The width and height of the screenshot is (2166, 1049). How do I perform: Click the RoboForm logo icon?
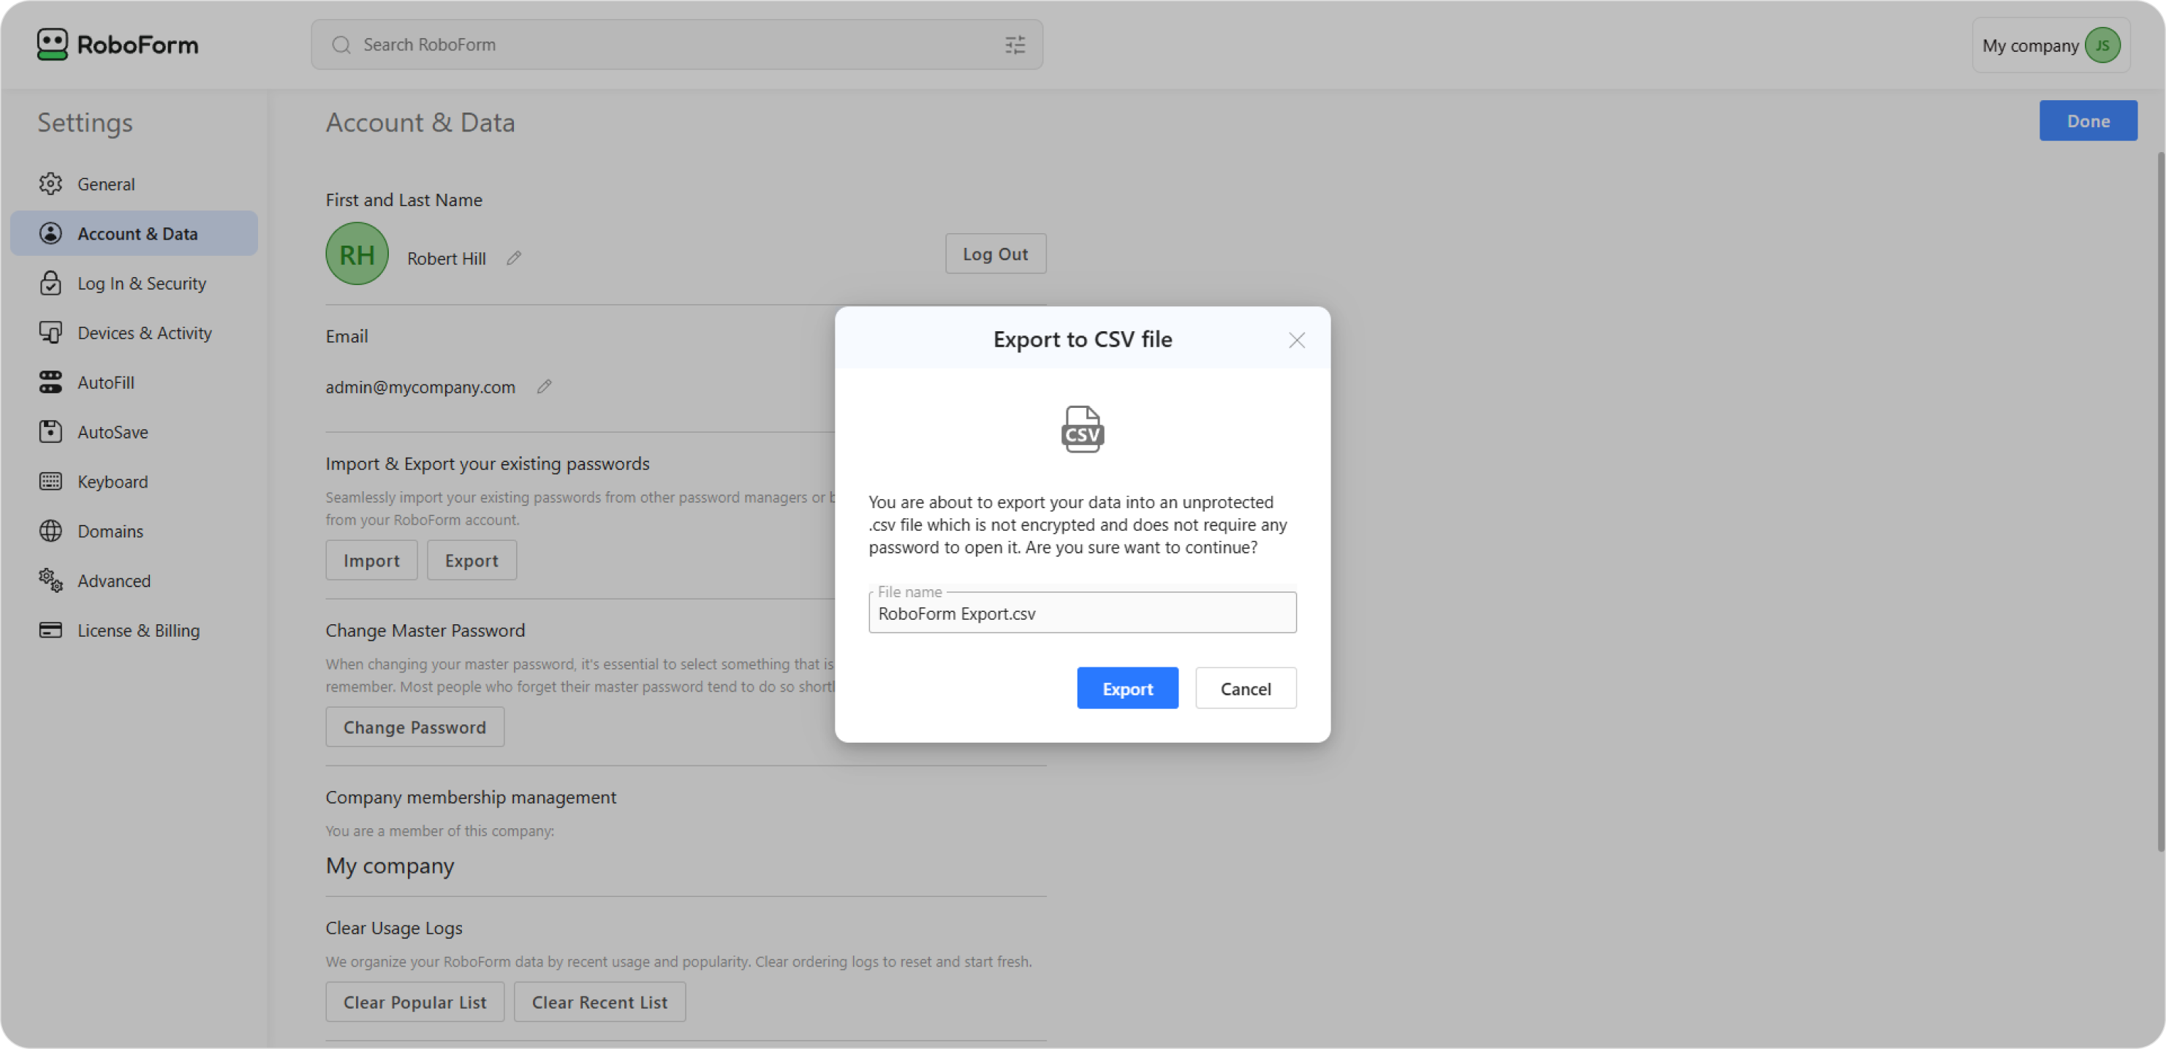(52, 45)
